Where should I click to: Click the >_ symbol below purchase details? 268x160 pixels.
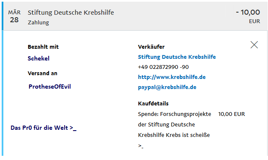point(141,146)
